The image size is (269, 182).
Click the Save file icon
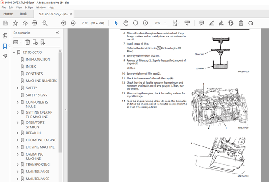point(6,23)
